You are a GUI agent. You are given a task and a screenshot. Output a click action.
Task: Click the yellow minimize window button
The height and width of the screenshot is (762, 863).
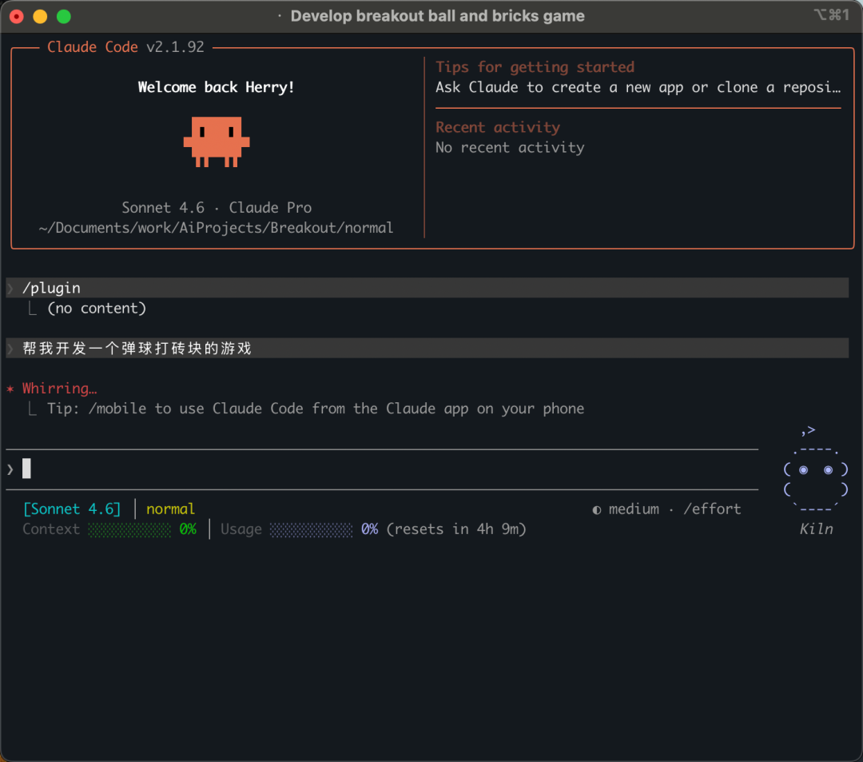coord(40,16)
